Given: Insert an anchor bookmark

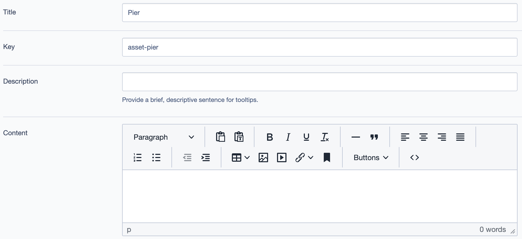Looking at the screenshot, I should pyautogui.click(x=326, y=157).
